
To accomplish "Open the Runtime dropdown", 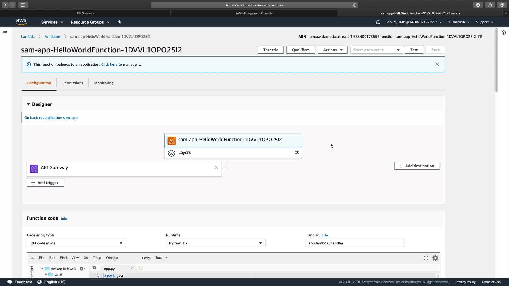I will [216, 243].
